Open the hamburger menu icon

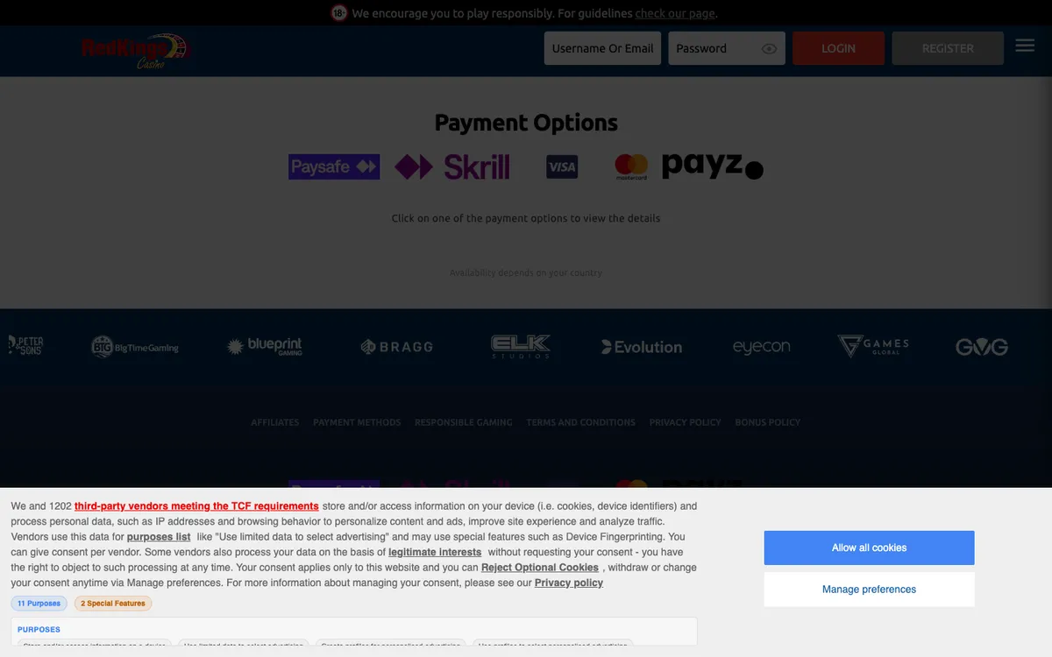1025,46
